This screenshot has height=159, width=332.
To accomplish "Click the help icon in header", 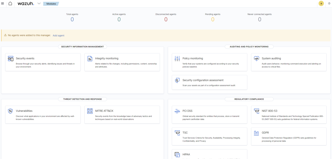I will (x=329, y=4).
